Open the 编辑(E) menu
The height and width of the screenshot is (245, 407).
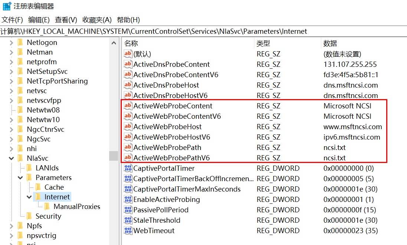coord(39,20)
